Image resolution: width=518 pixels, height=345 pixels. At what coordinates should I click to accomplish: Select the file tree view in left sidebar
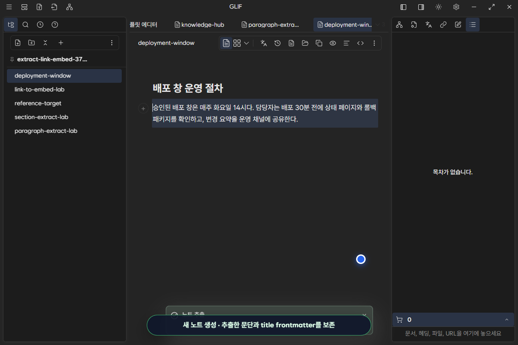pos(11,25)
